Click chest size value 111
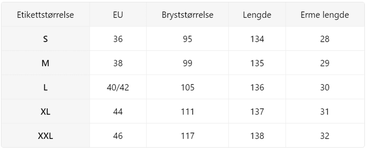The width and height of the screenshot is (368, 150). (x=187, y=111)
